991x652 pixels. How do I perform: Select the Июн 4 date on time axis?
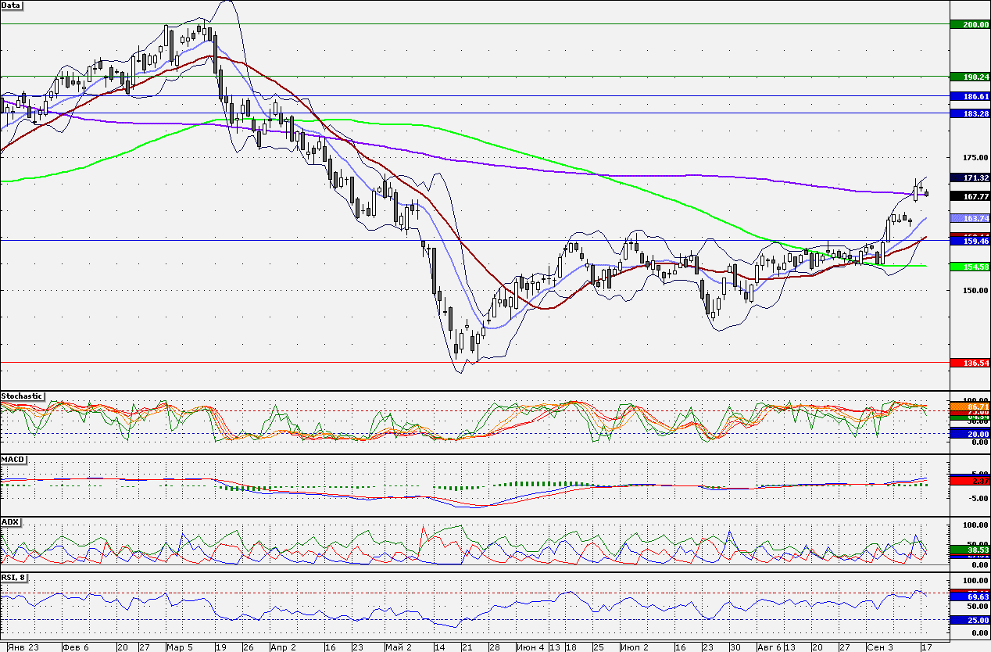coord(531,647)
